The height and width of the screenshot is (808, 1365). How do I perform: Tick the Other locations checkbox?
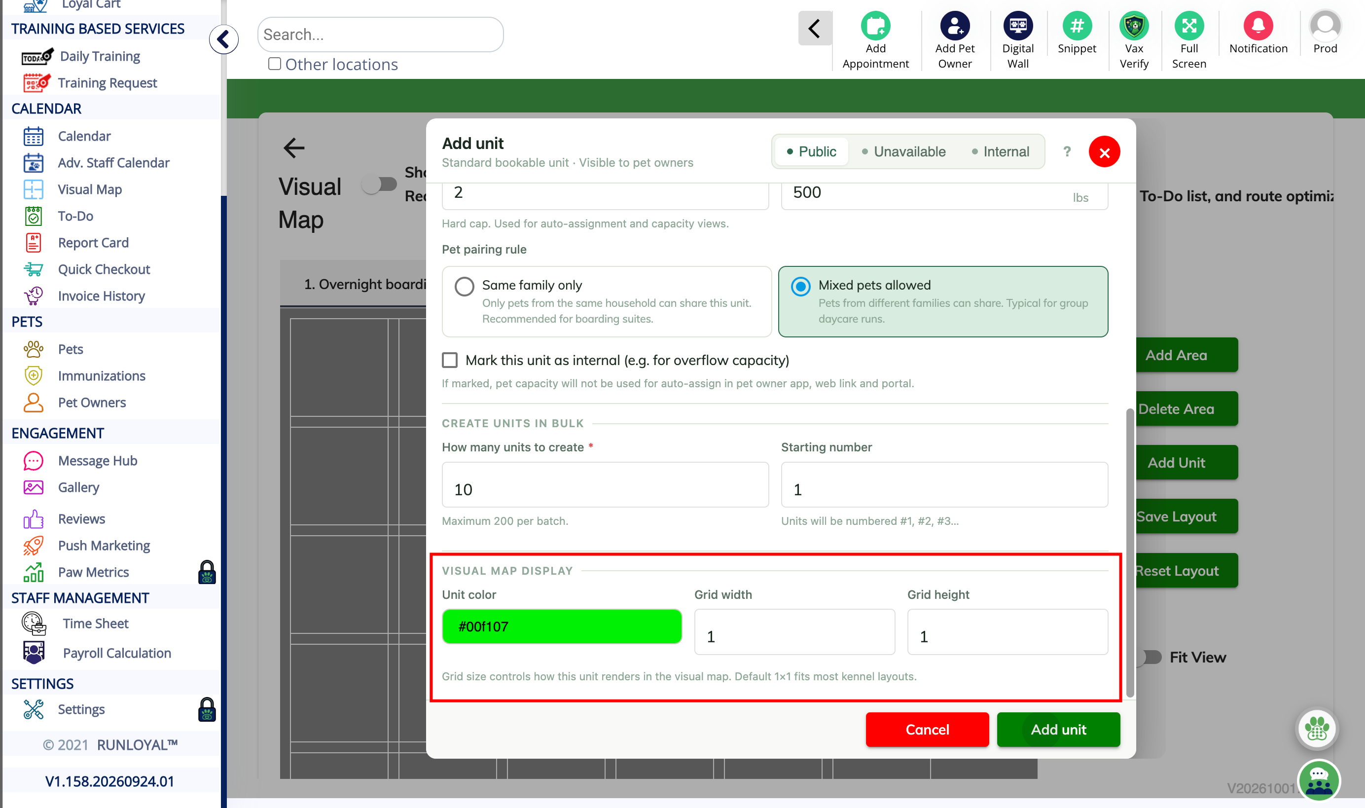click(274, 64)
